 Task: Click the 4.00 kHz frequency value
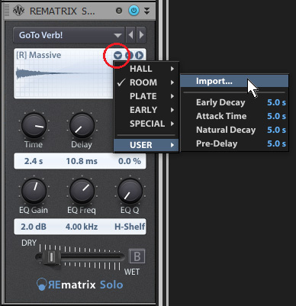(x=82, y=227)
